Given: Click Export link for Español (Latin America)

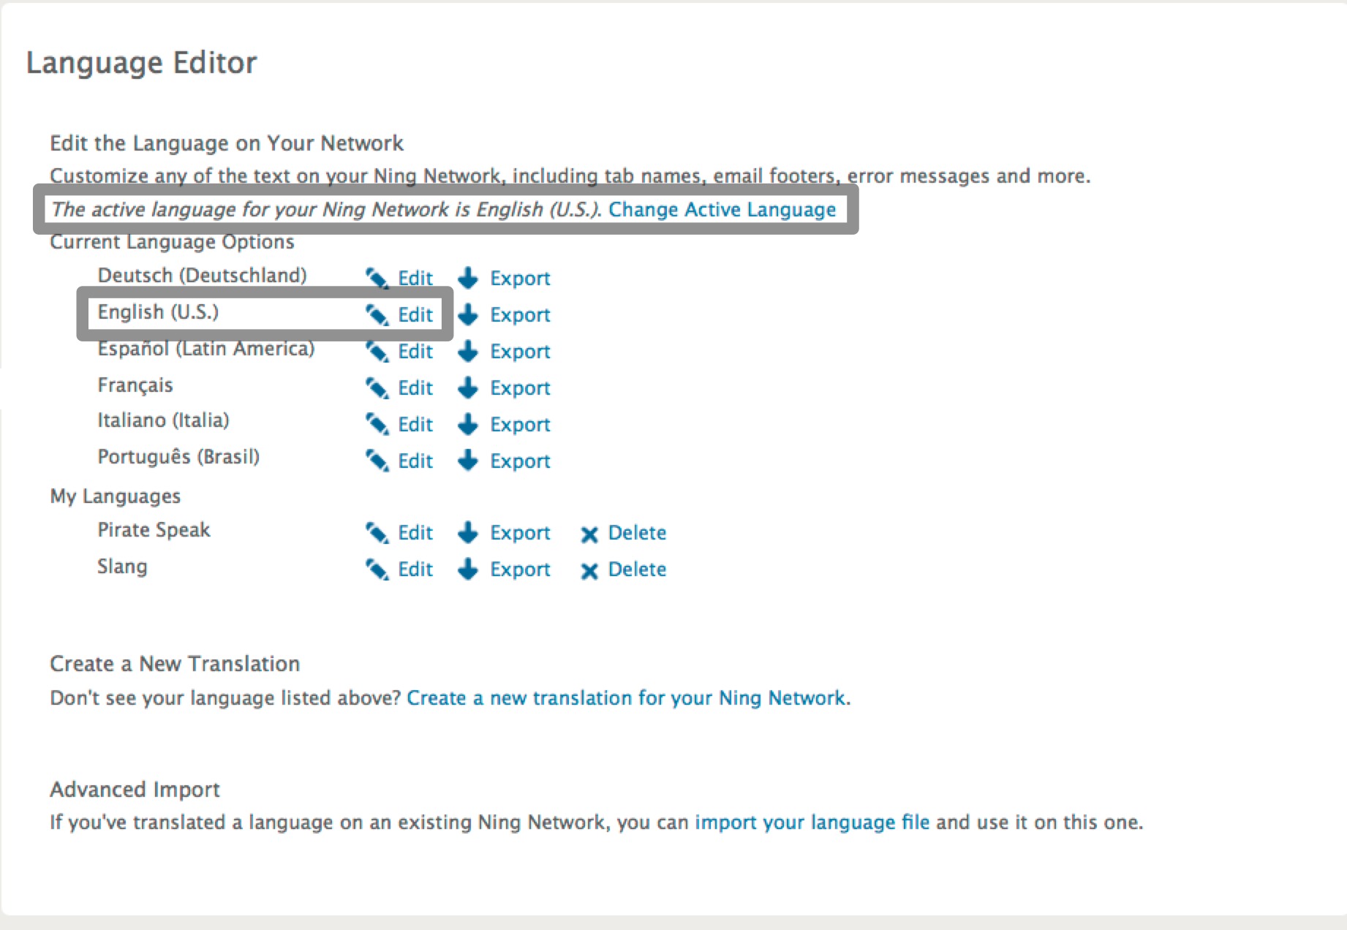Looking at the screenshot, I should (520, 352).
